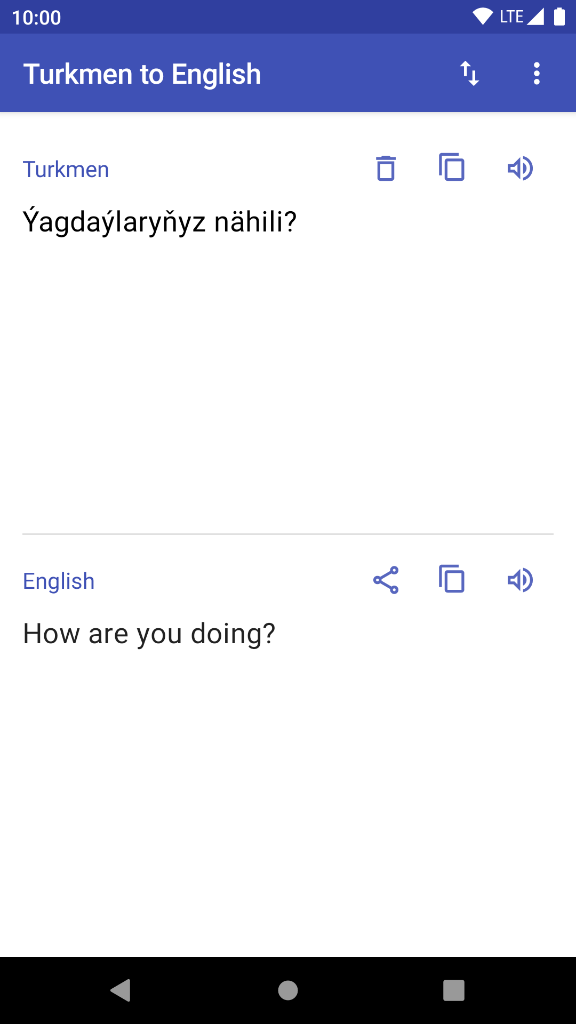576x1024 pixels.
Task: Open the three-dot overflow menu
Action: click(537, 74)
